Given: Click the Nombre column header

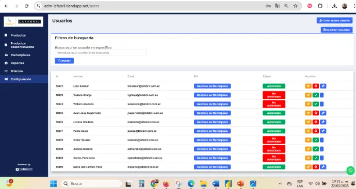Looking at the screenshot, I should (x=78, y=76).
